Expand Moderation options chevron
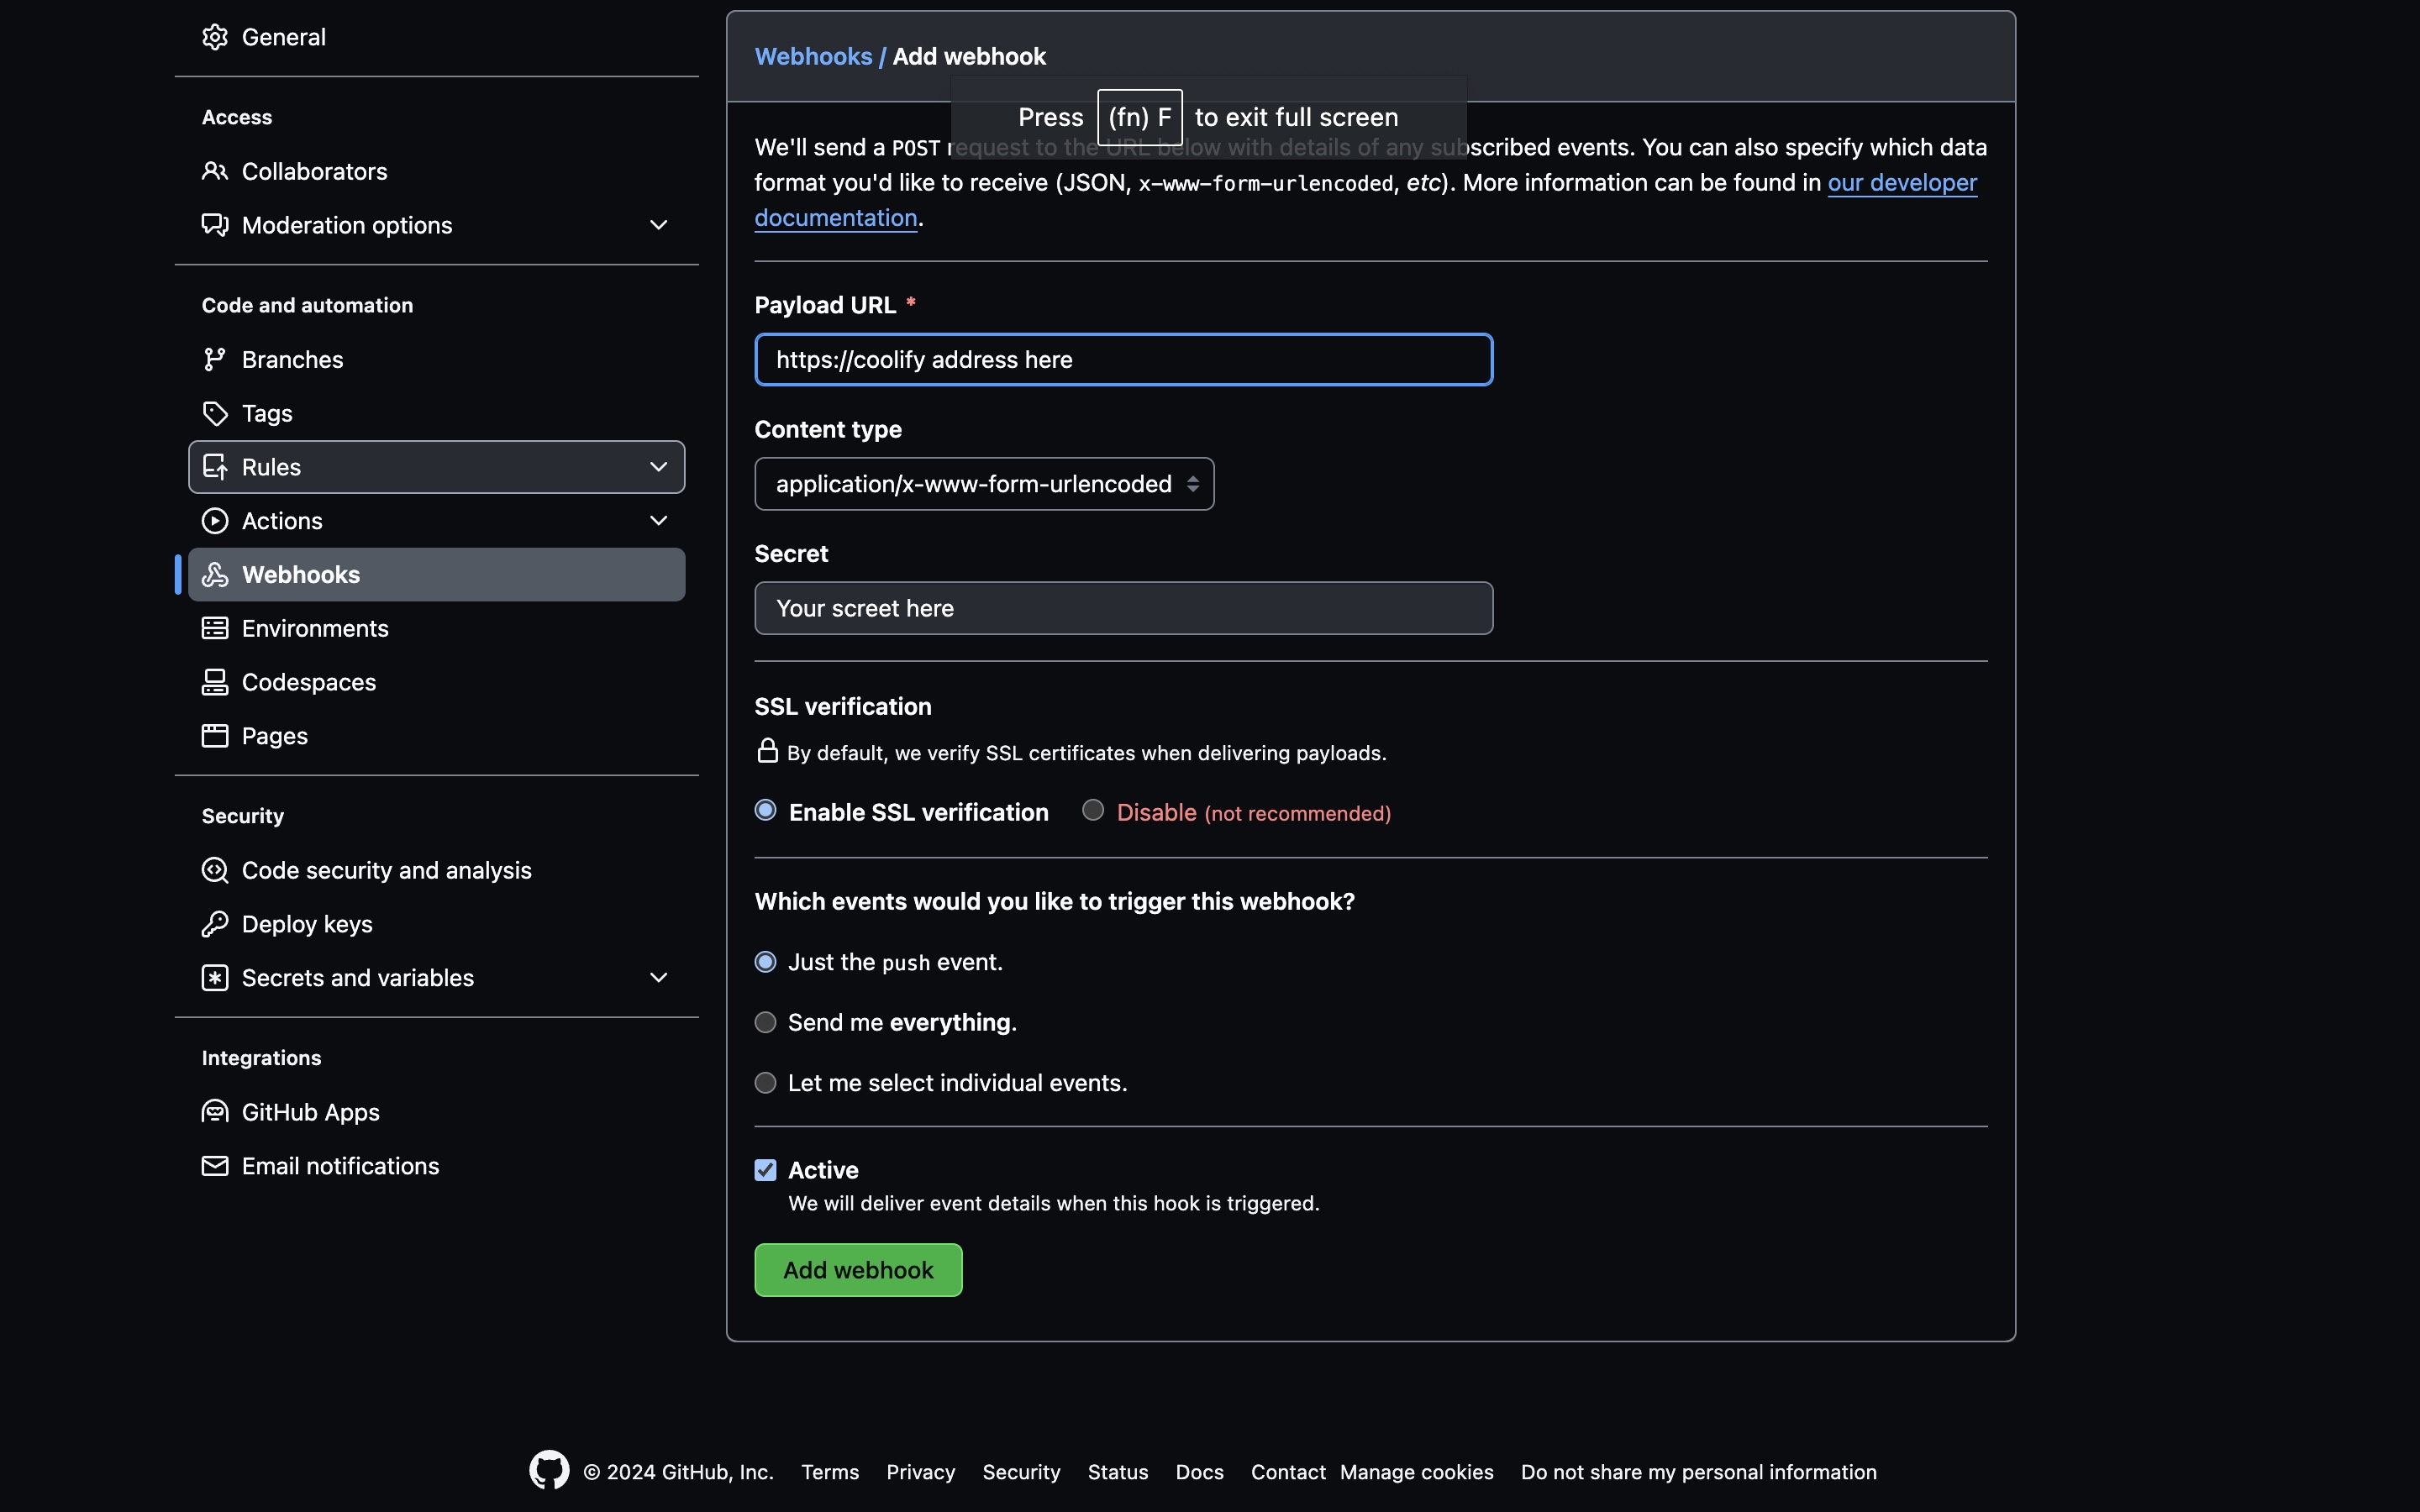The width and height of the screenshot is (2420, 1512). click(658, 225)
